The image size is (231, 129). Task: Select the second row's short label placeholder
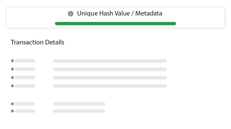coord(25,69)
